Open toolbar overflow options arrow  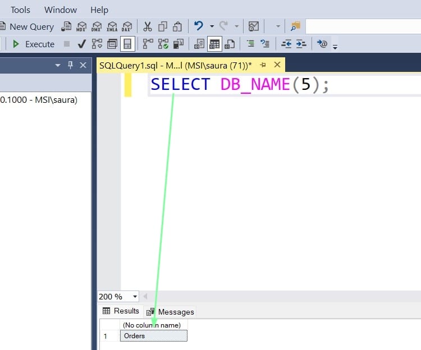coord(335,47)
